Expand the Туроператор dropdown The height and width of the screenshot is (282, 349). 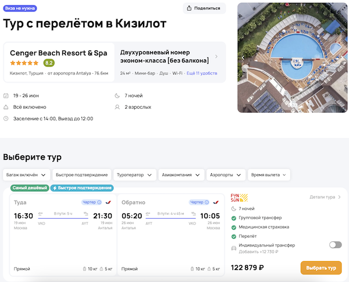(x=134, y=174)
